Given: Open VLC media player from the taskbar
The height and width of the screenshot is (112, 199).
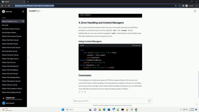Looking at the screenshot, I should [127, 110].
